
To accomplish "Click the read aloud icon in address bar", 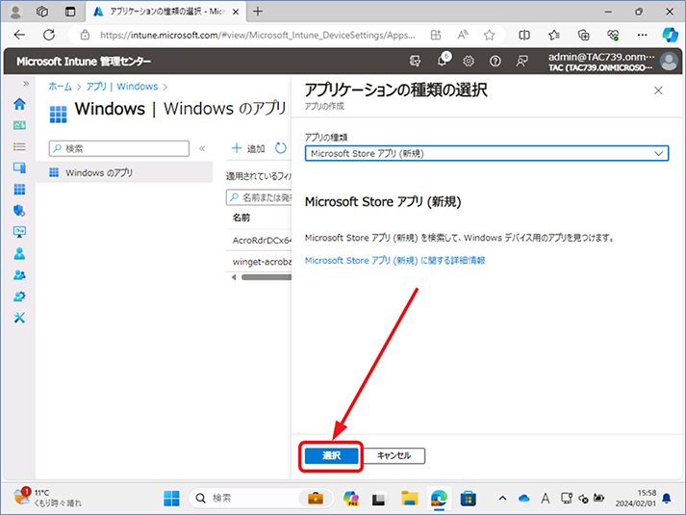I will point(463,35).
